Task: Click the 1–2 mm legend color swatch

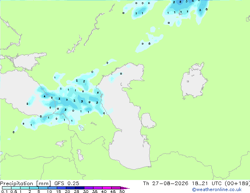Action: click(25, 188)
